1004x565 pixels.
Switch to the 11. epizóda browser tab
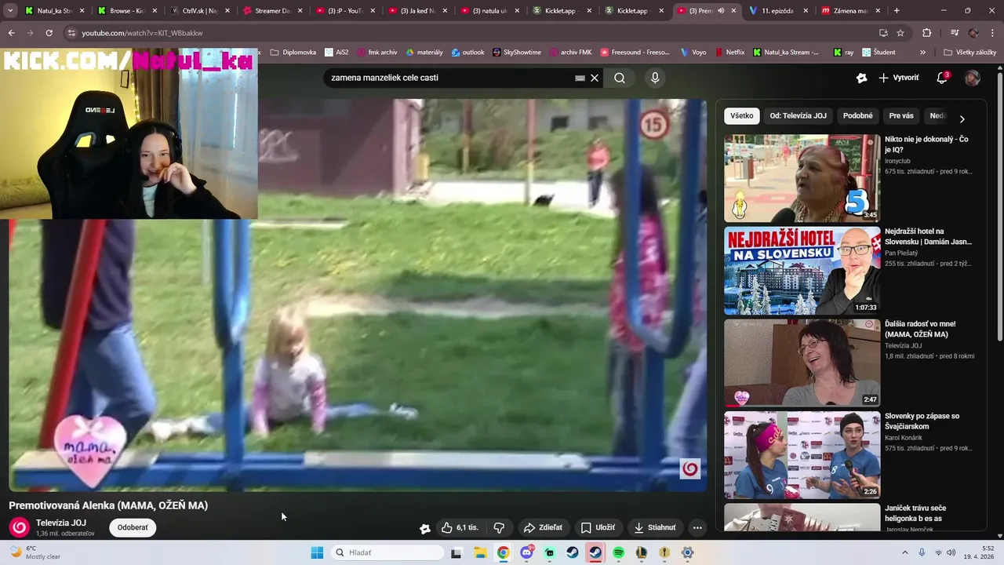(778, 11)
